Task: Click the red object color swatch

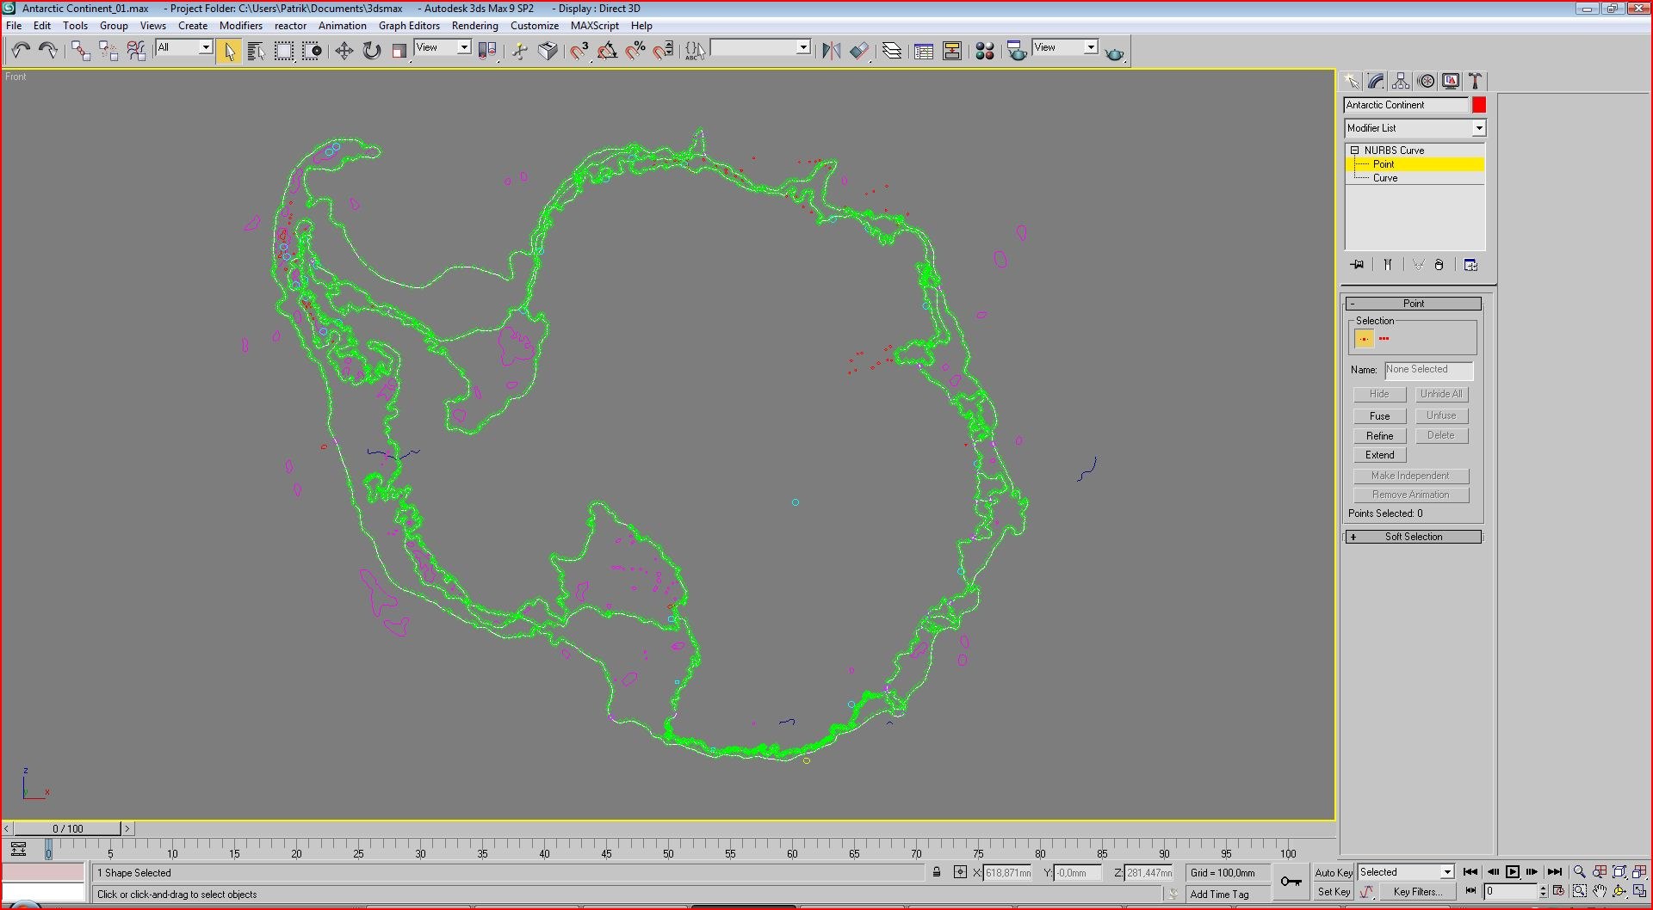Action: [1479, 105]
